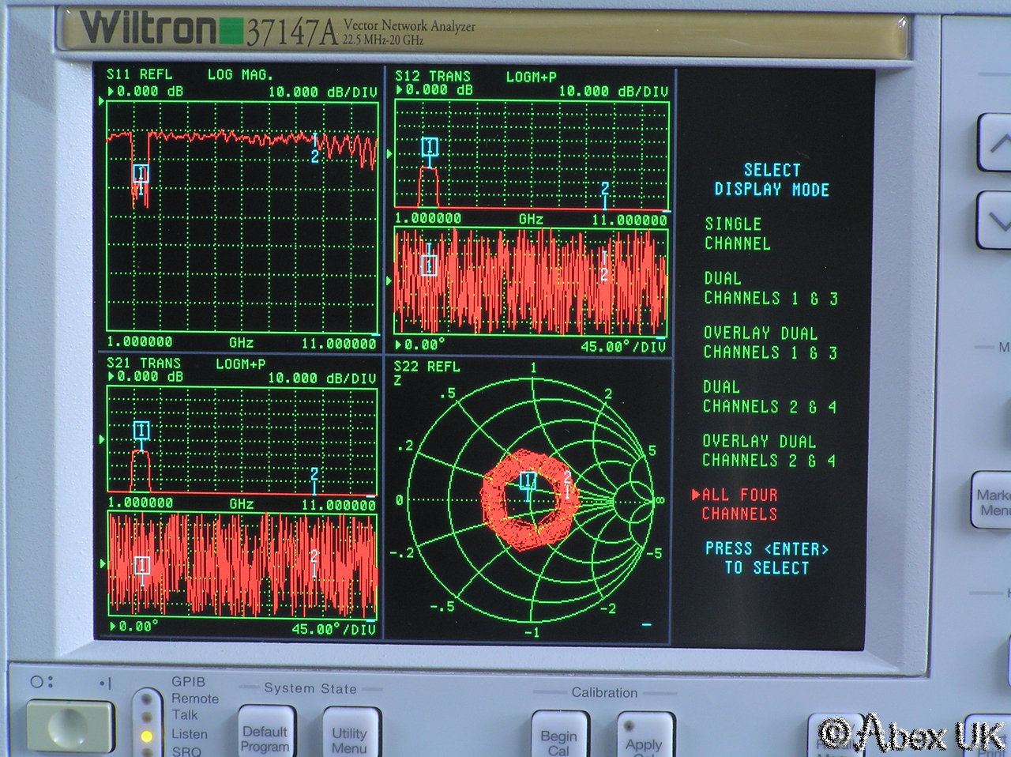Choose Dual Channels 2 & 4 option
The width and height of the screenshot is (1011, 757).
[x=769, y=397]
